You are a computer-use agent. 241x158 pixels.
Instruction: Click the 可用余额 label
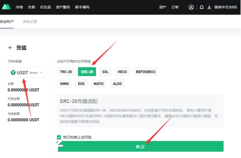tap(13, 99)
